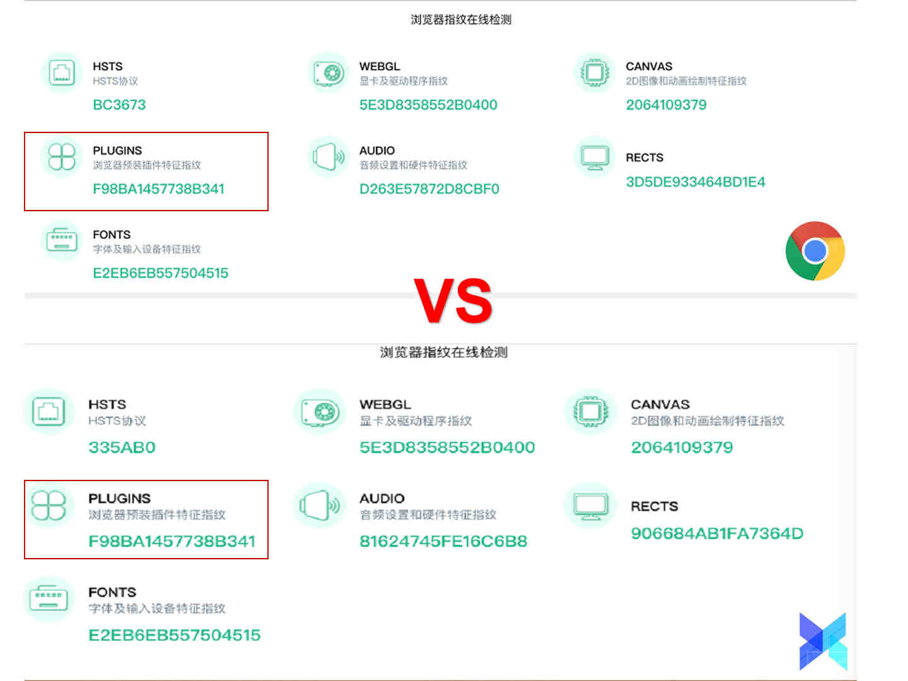Click the Google Chrome logo
Image resolution: width=908 pixels, height=681 pixels.
click(x=815, y=250)
